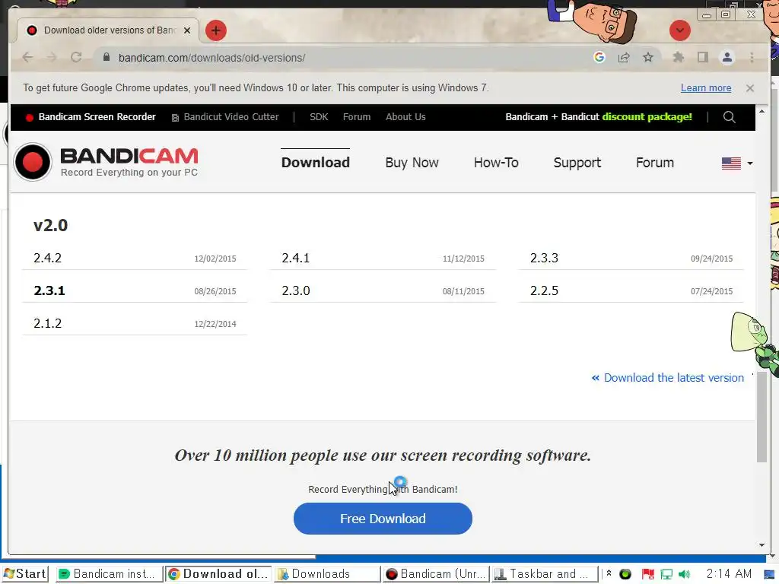
Task: Open the tab search dropdown button
Action: coord(679,30)
